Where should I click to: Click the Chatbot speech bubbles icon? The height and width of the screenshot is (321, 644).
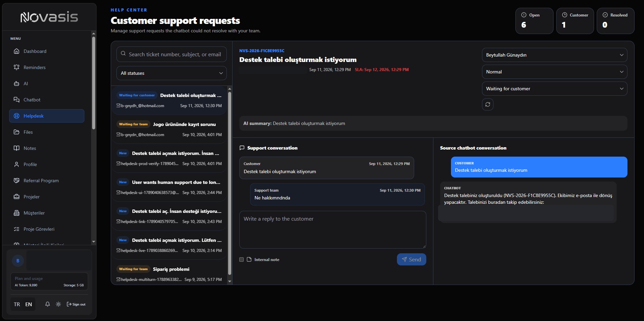coord(17,100)
